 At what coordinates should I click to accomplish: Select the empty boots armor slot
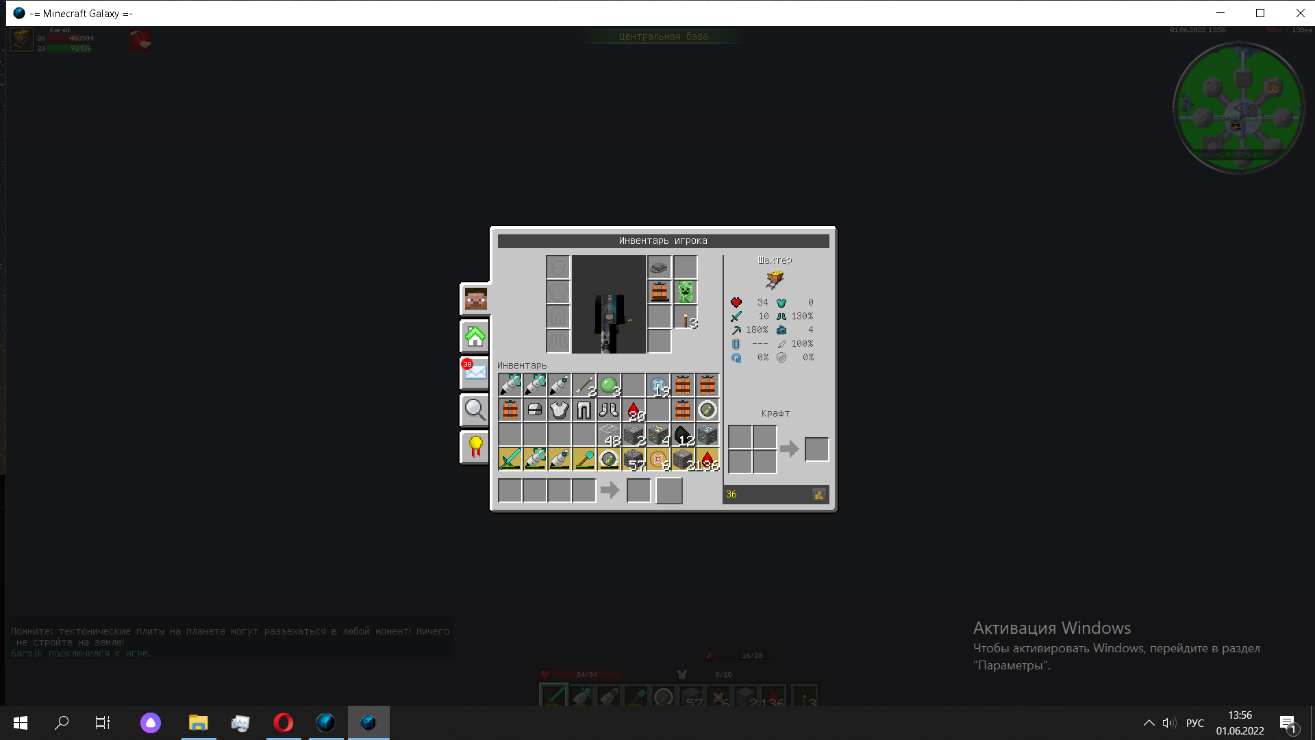click(x=558, y=341)
